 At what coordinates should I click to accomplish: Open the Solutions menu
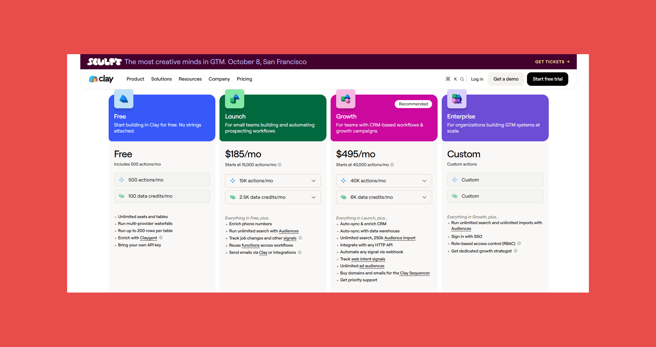point(161,79)
